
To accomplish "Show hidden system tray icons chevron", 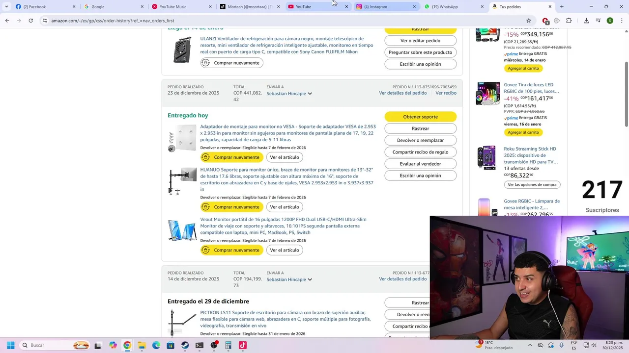I will [530, 345].
